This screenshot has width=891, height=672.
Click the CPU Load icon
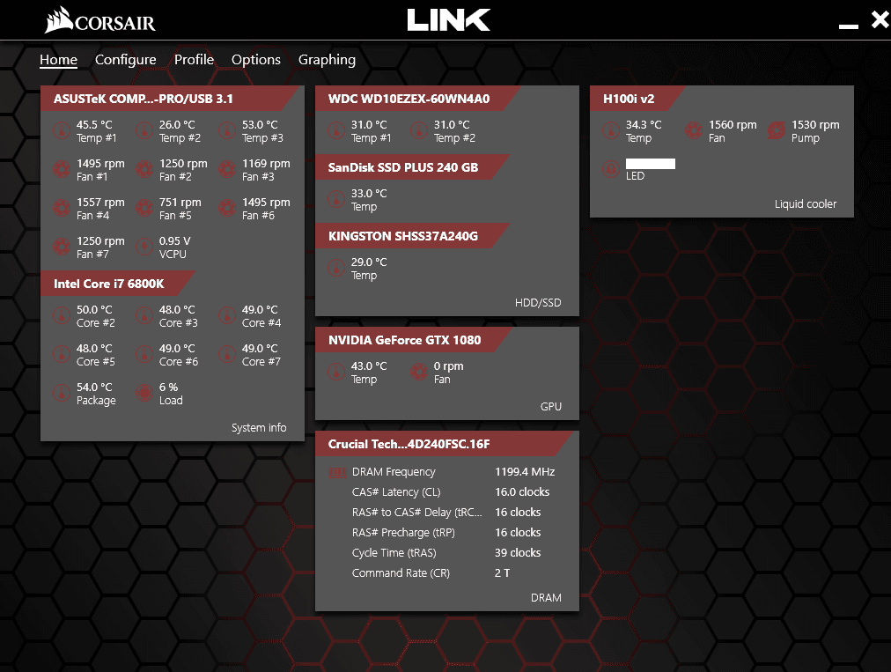pyautogui.click(x=144, y=393)
